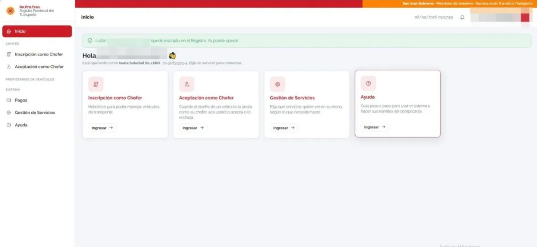This screenshot has width=537, height=247.
Task: Click the Gestión de Servicios card title
Action: [x=292, y=98]
